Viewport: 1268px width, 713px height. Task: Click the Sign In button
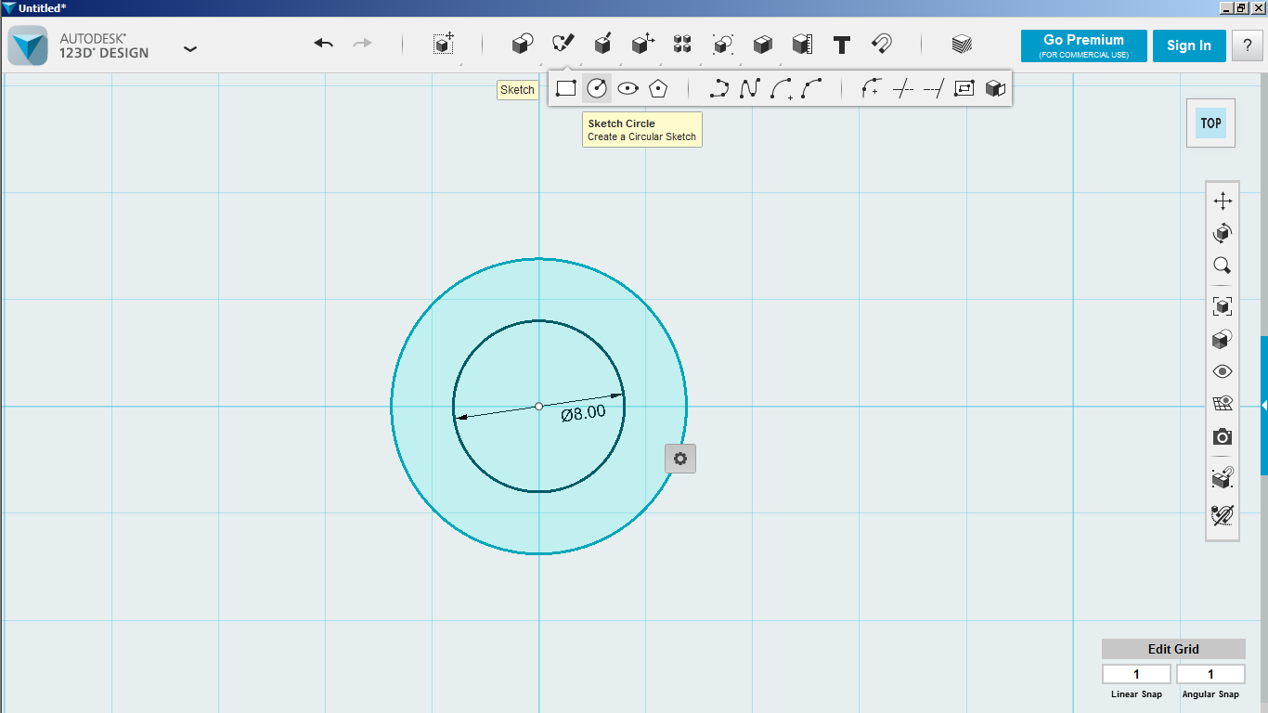pos(1189,45)
